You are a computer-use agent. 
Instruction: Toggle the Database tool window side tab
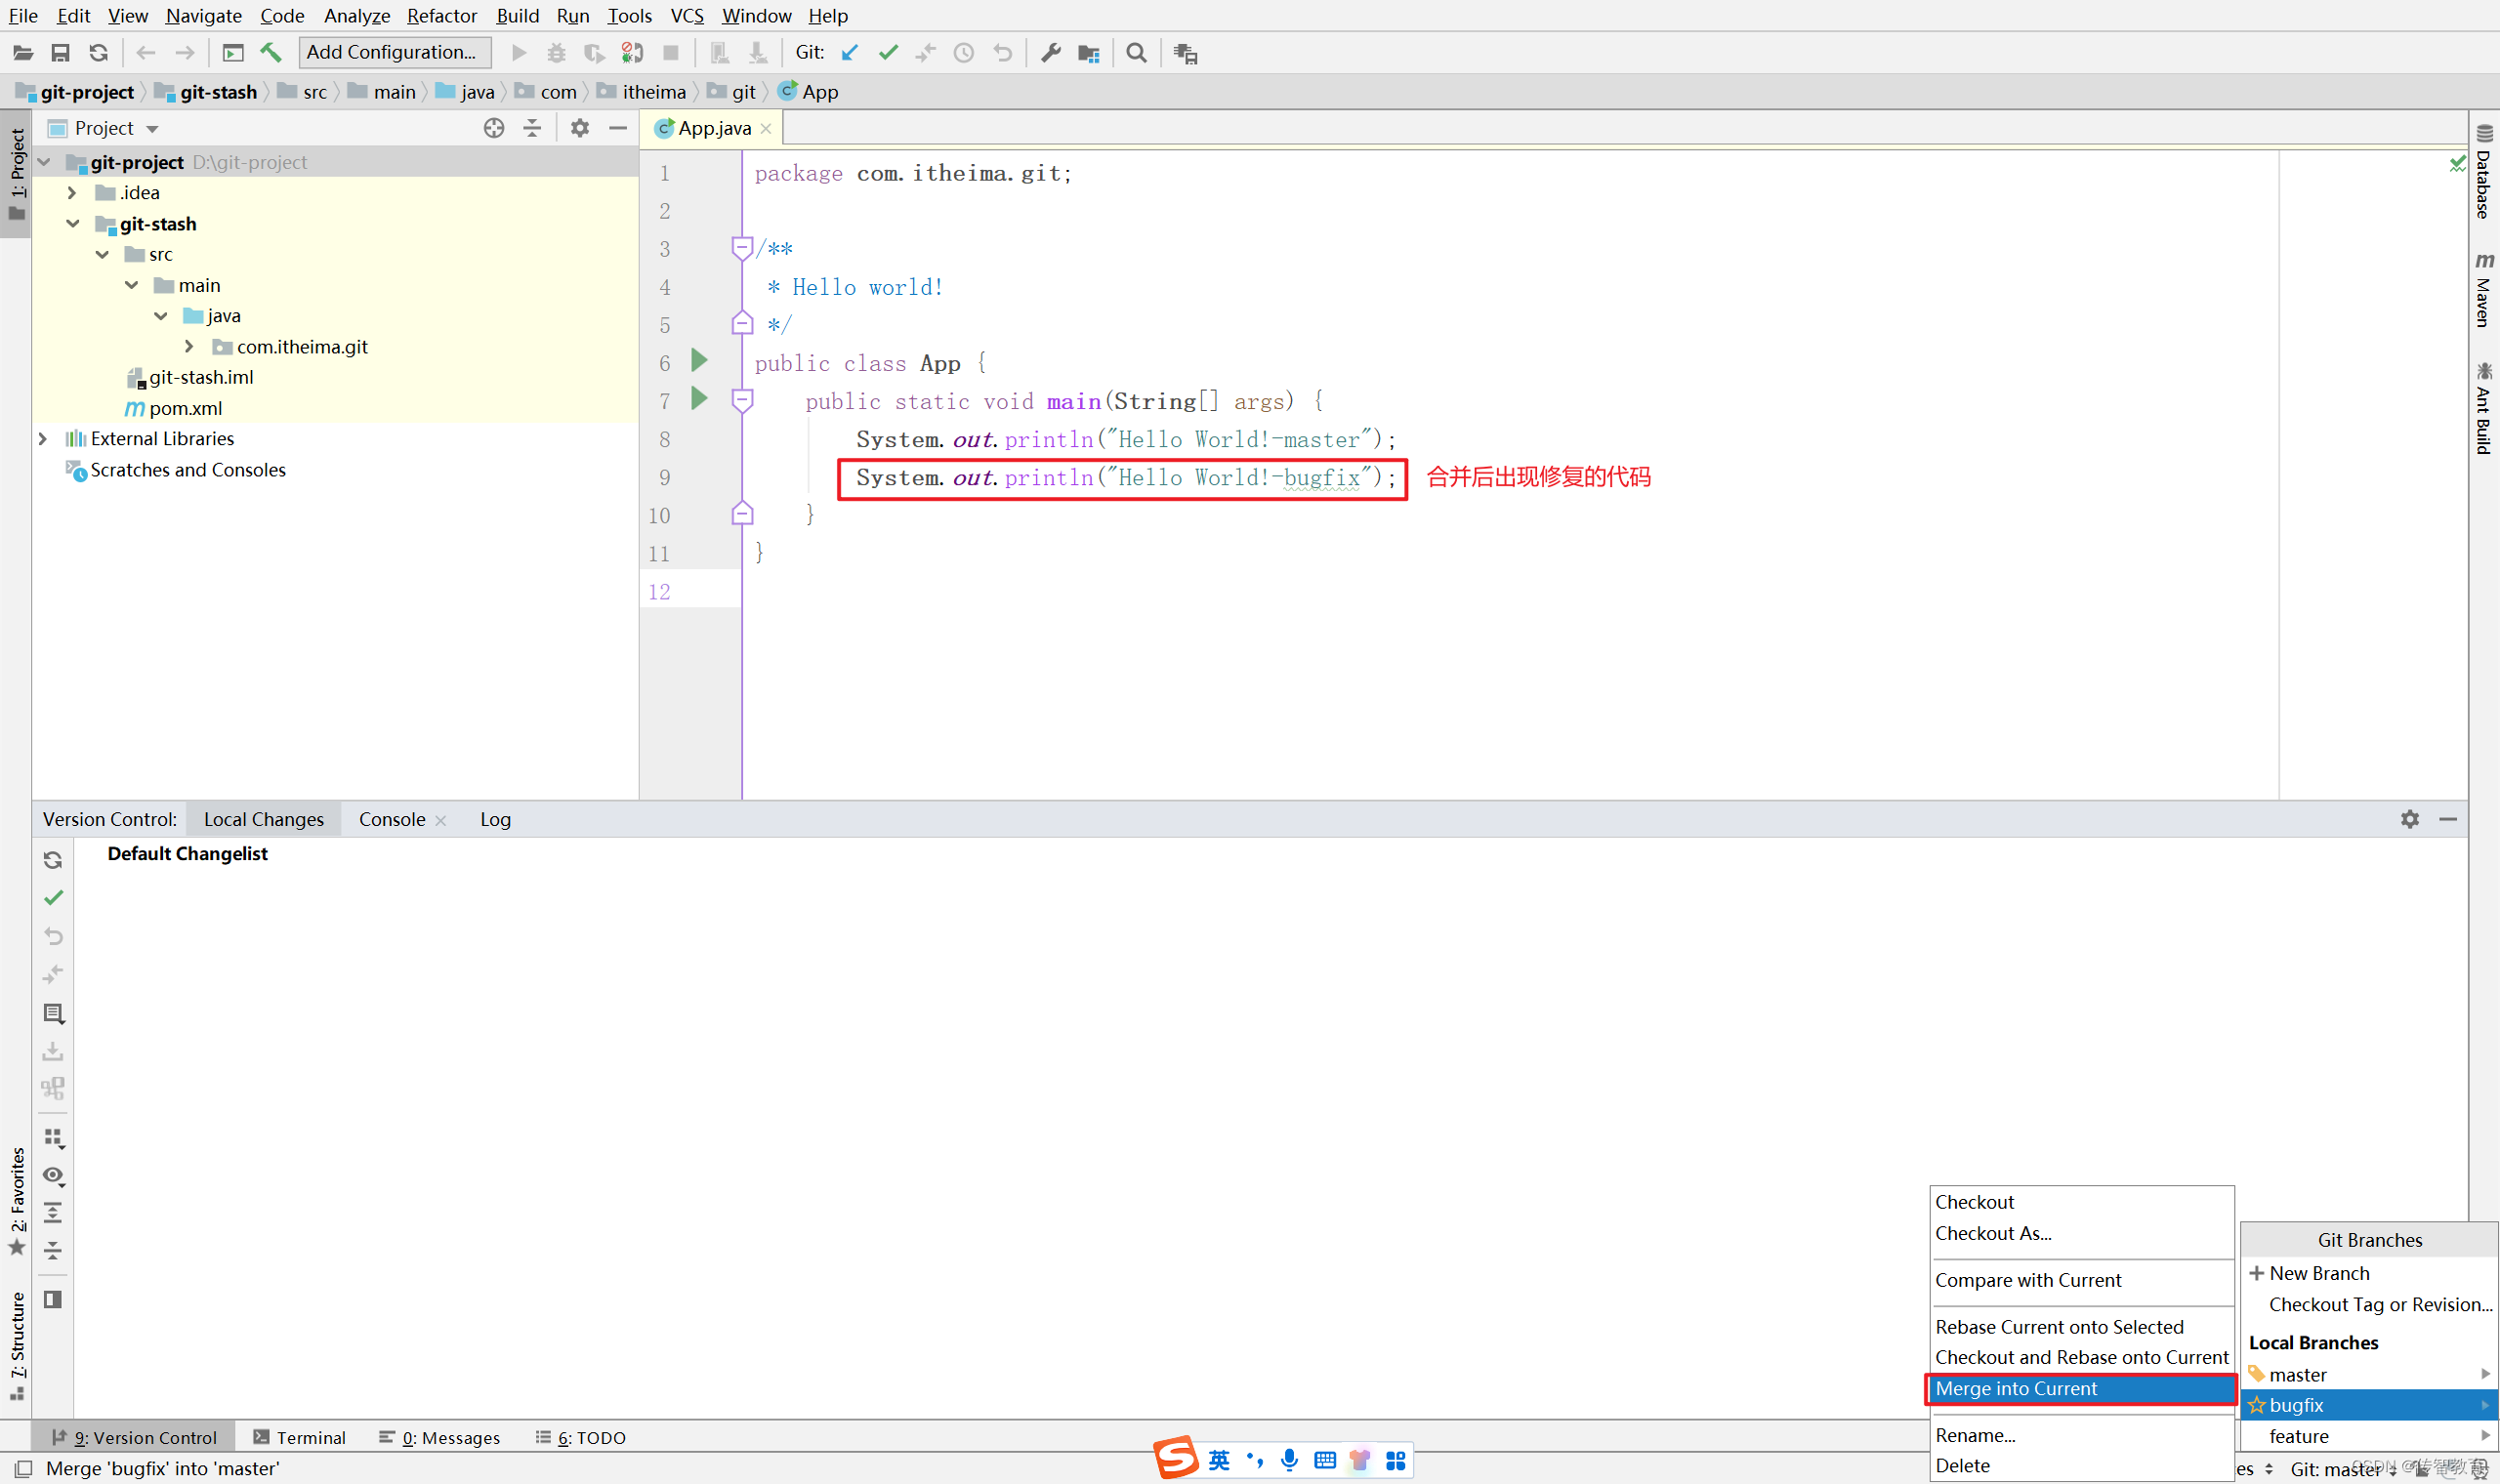[x=2484, y=173]
